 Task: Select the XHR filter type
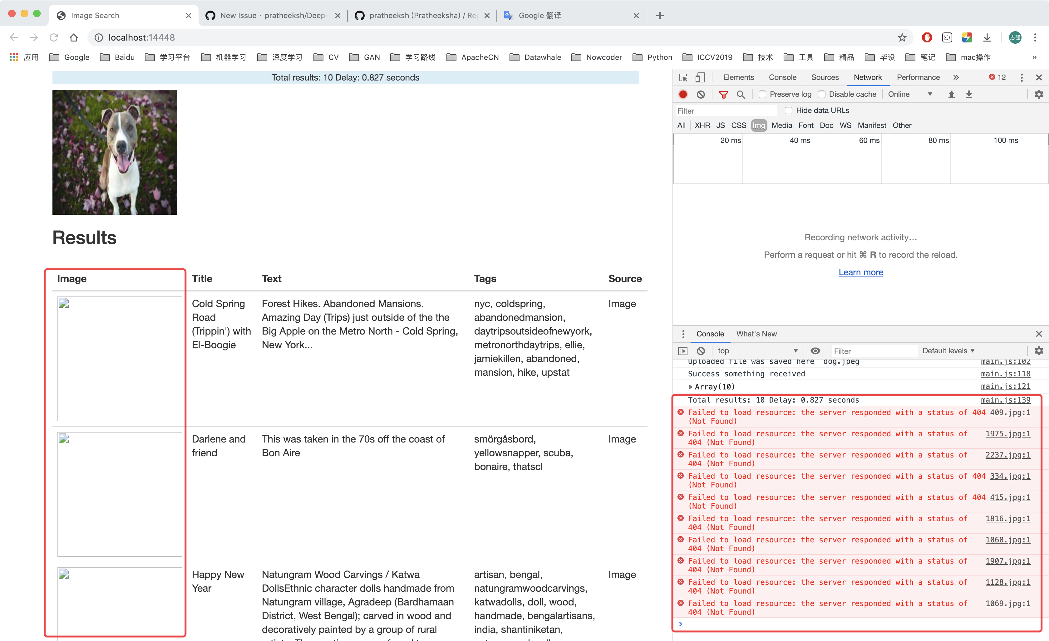tap(702, 125)
